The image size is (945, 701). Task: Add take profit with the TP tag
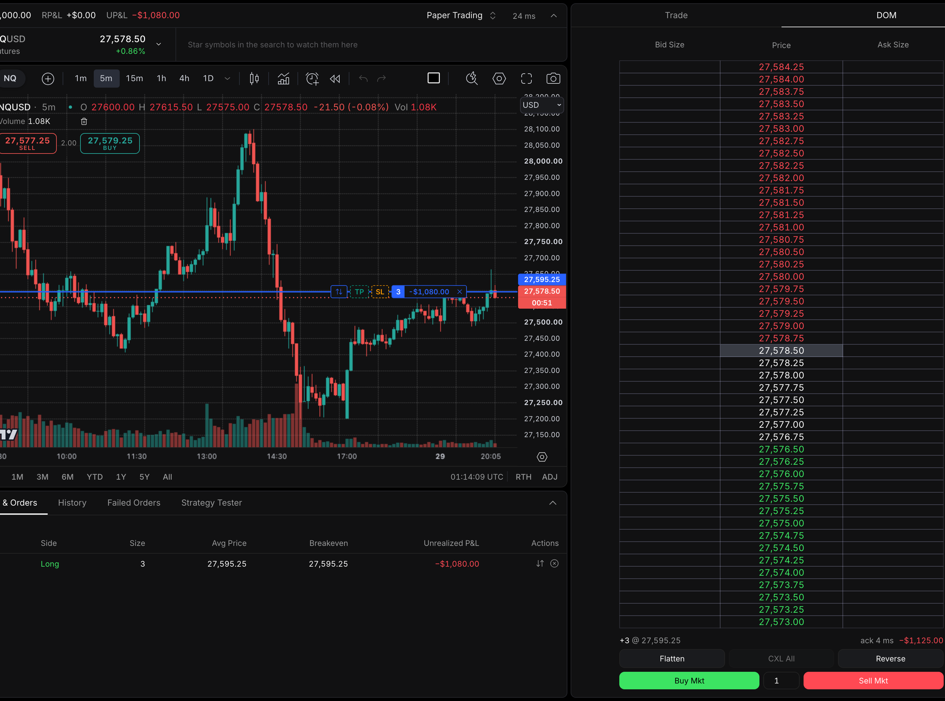[359, 292]
